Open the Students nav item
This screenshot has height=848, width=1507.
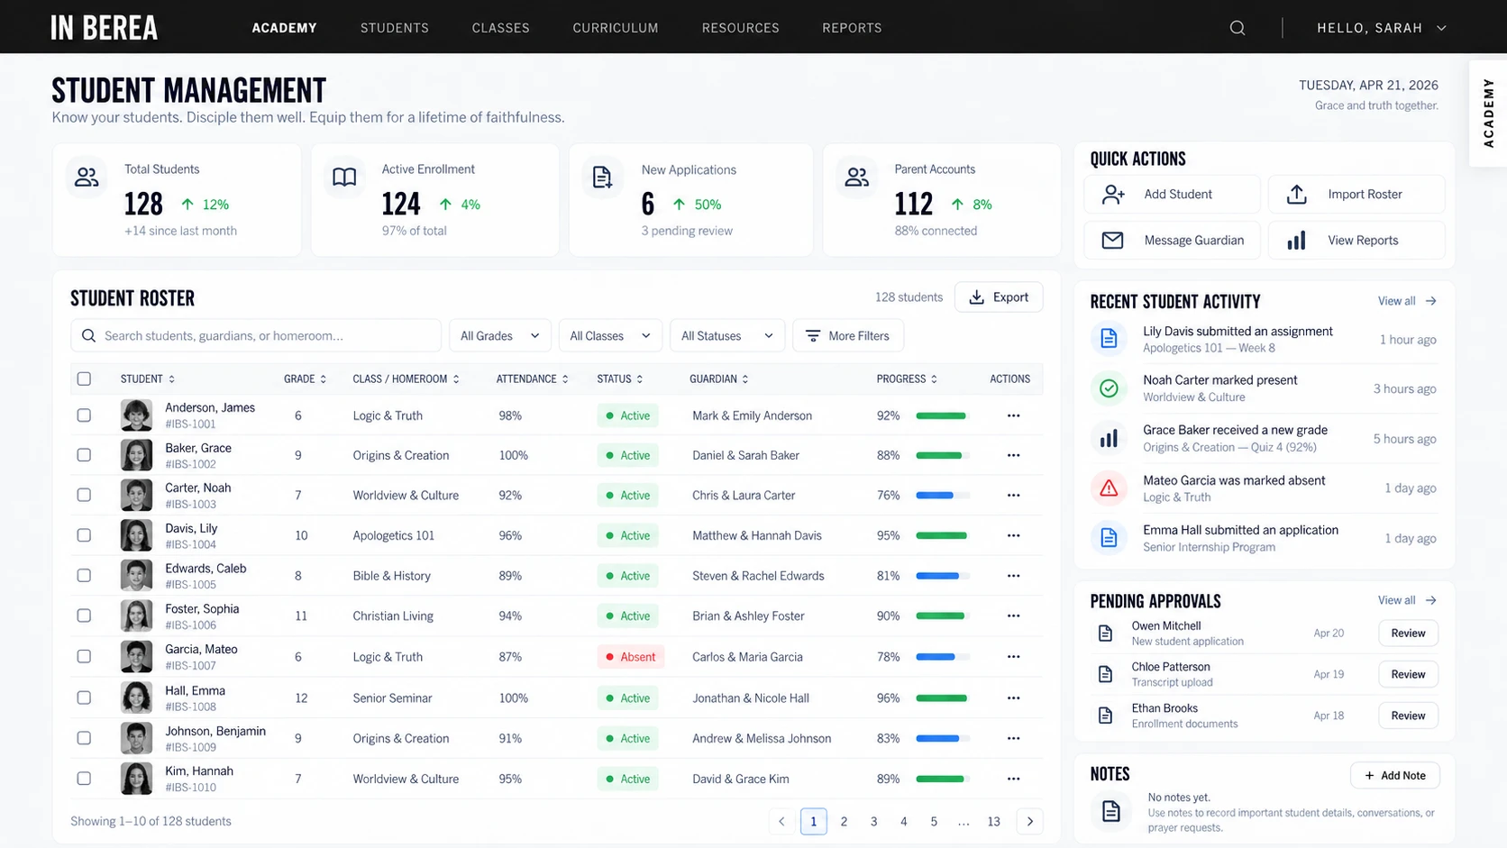395,28
